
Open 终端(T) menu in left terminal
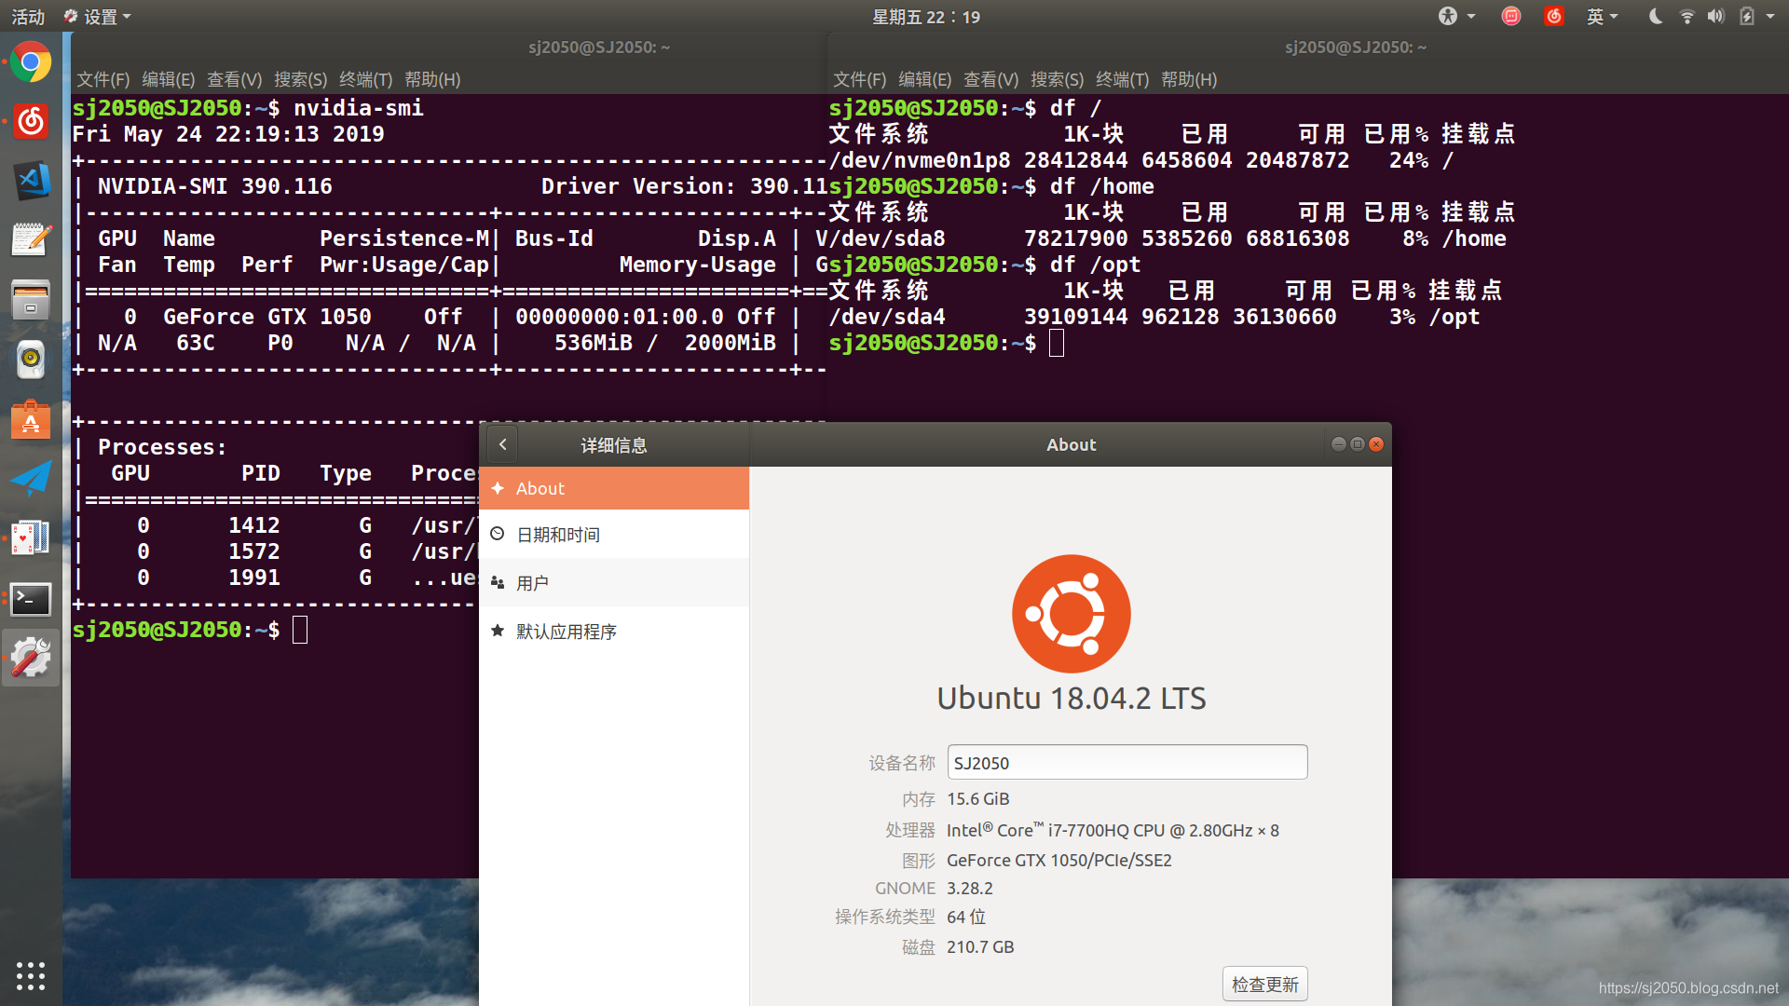click(x=365, y=79)
